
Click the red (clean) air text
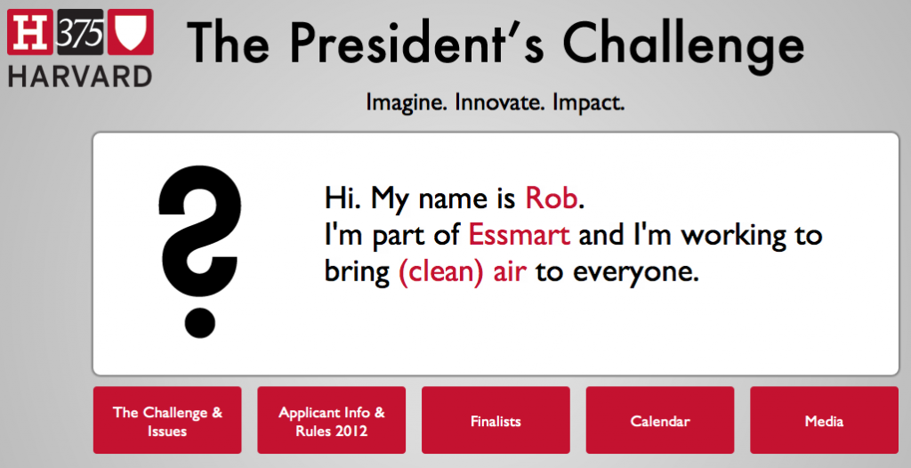point(463,272)
